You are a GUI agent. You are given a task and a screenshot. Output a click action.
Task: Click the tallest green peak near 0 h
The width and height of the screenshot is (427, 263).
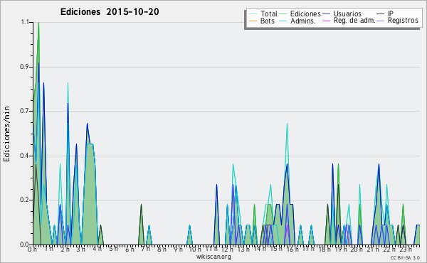pyautogui.click(x=38, y=23)
